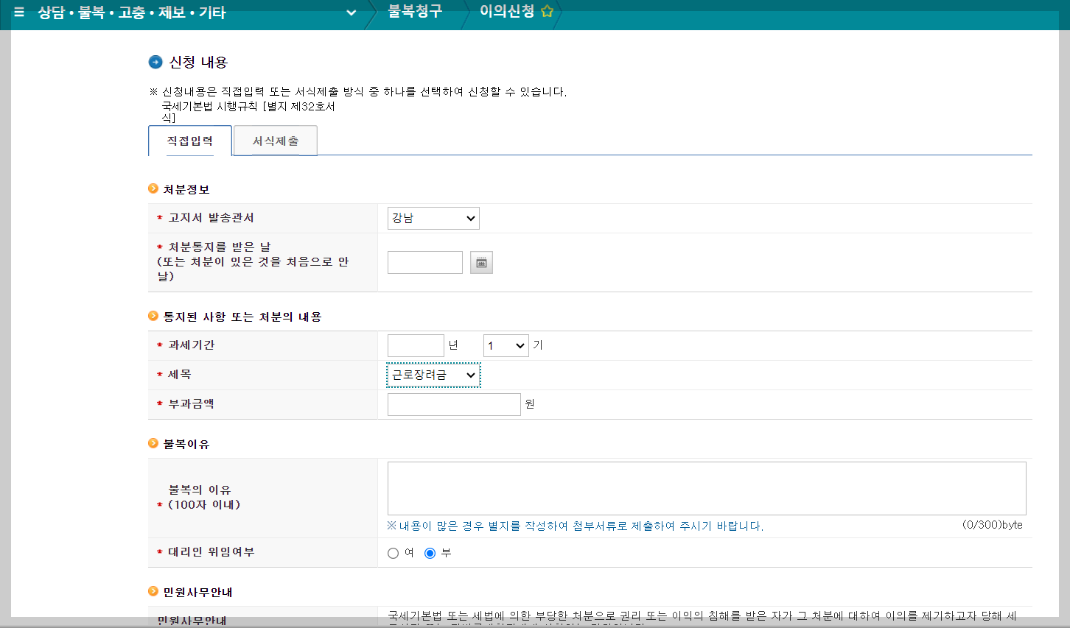Click the 이의신청 breadcrumb item
The height and width of the screenshot is (628, 1070).
coord(506,12)
